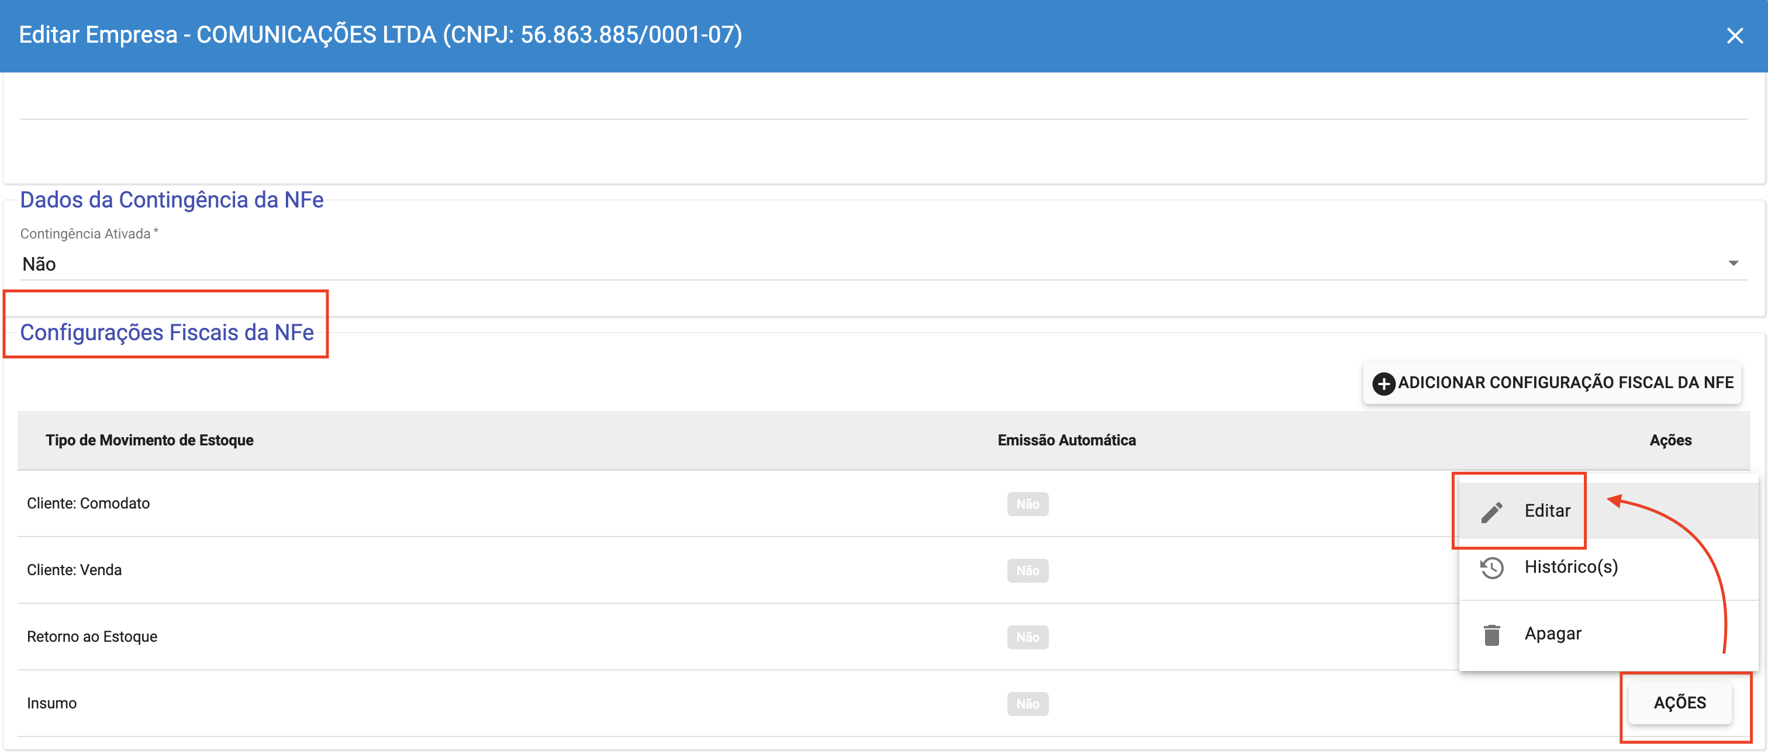Select the 'Insumo' row text
The height and width of the screenshot is (754, 1768).
click(51, 703)
